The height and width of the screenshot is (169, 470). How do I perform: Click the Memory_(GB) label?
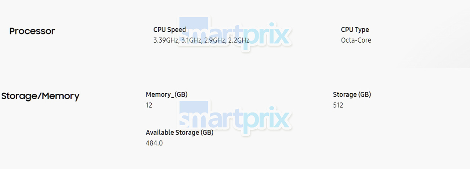(x=167, y=95)
